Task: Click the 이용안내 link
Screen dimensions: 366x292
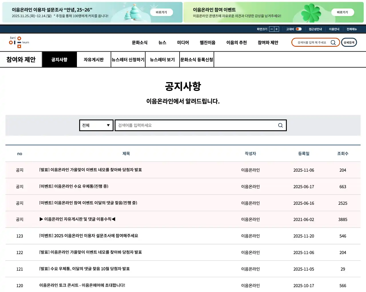Action: point(335,29)
